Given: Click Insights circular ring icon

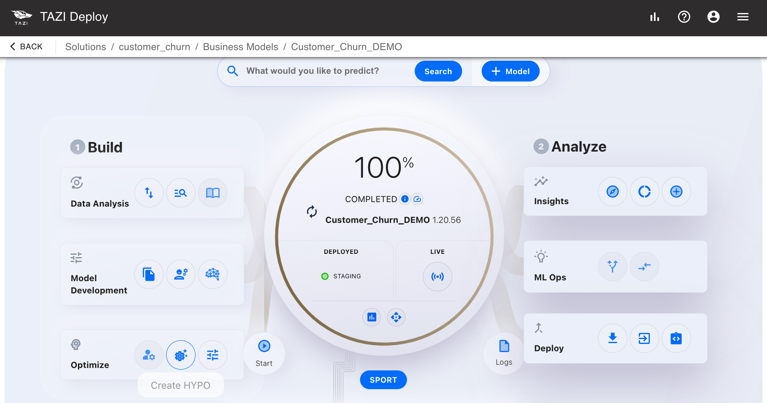Looking at the screenshot, I should (x=645, y=192).
